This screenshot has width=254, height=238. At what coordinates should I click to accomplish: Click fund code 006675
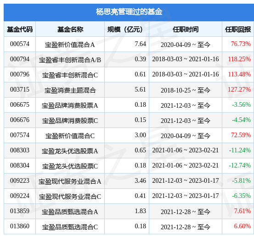pyautogui.click(x=20, y=104)
